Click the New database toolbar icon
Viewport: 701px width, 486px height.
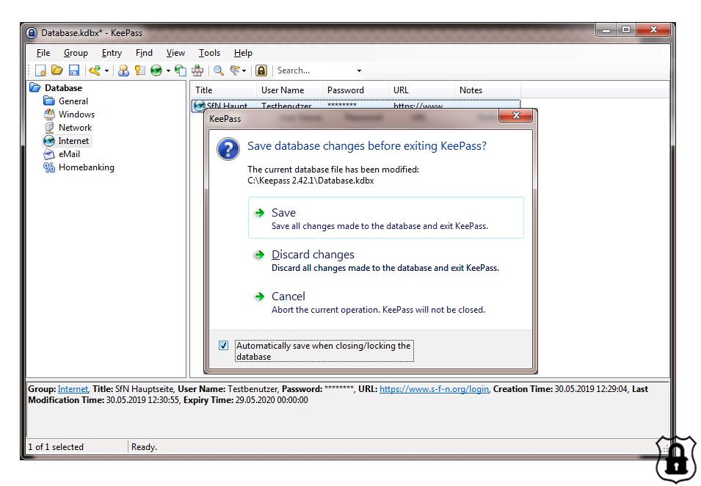40,70
